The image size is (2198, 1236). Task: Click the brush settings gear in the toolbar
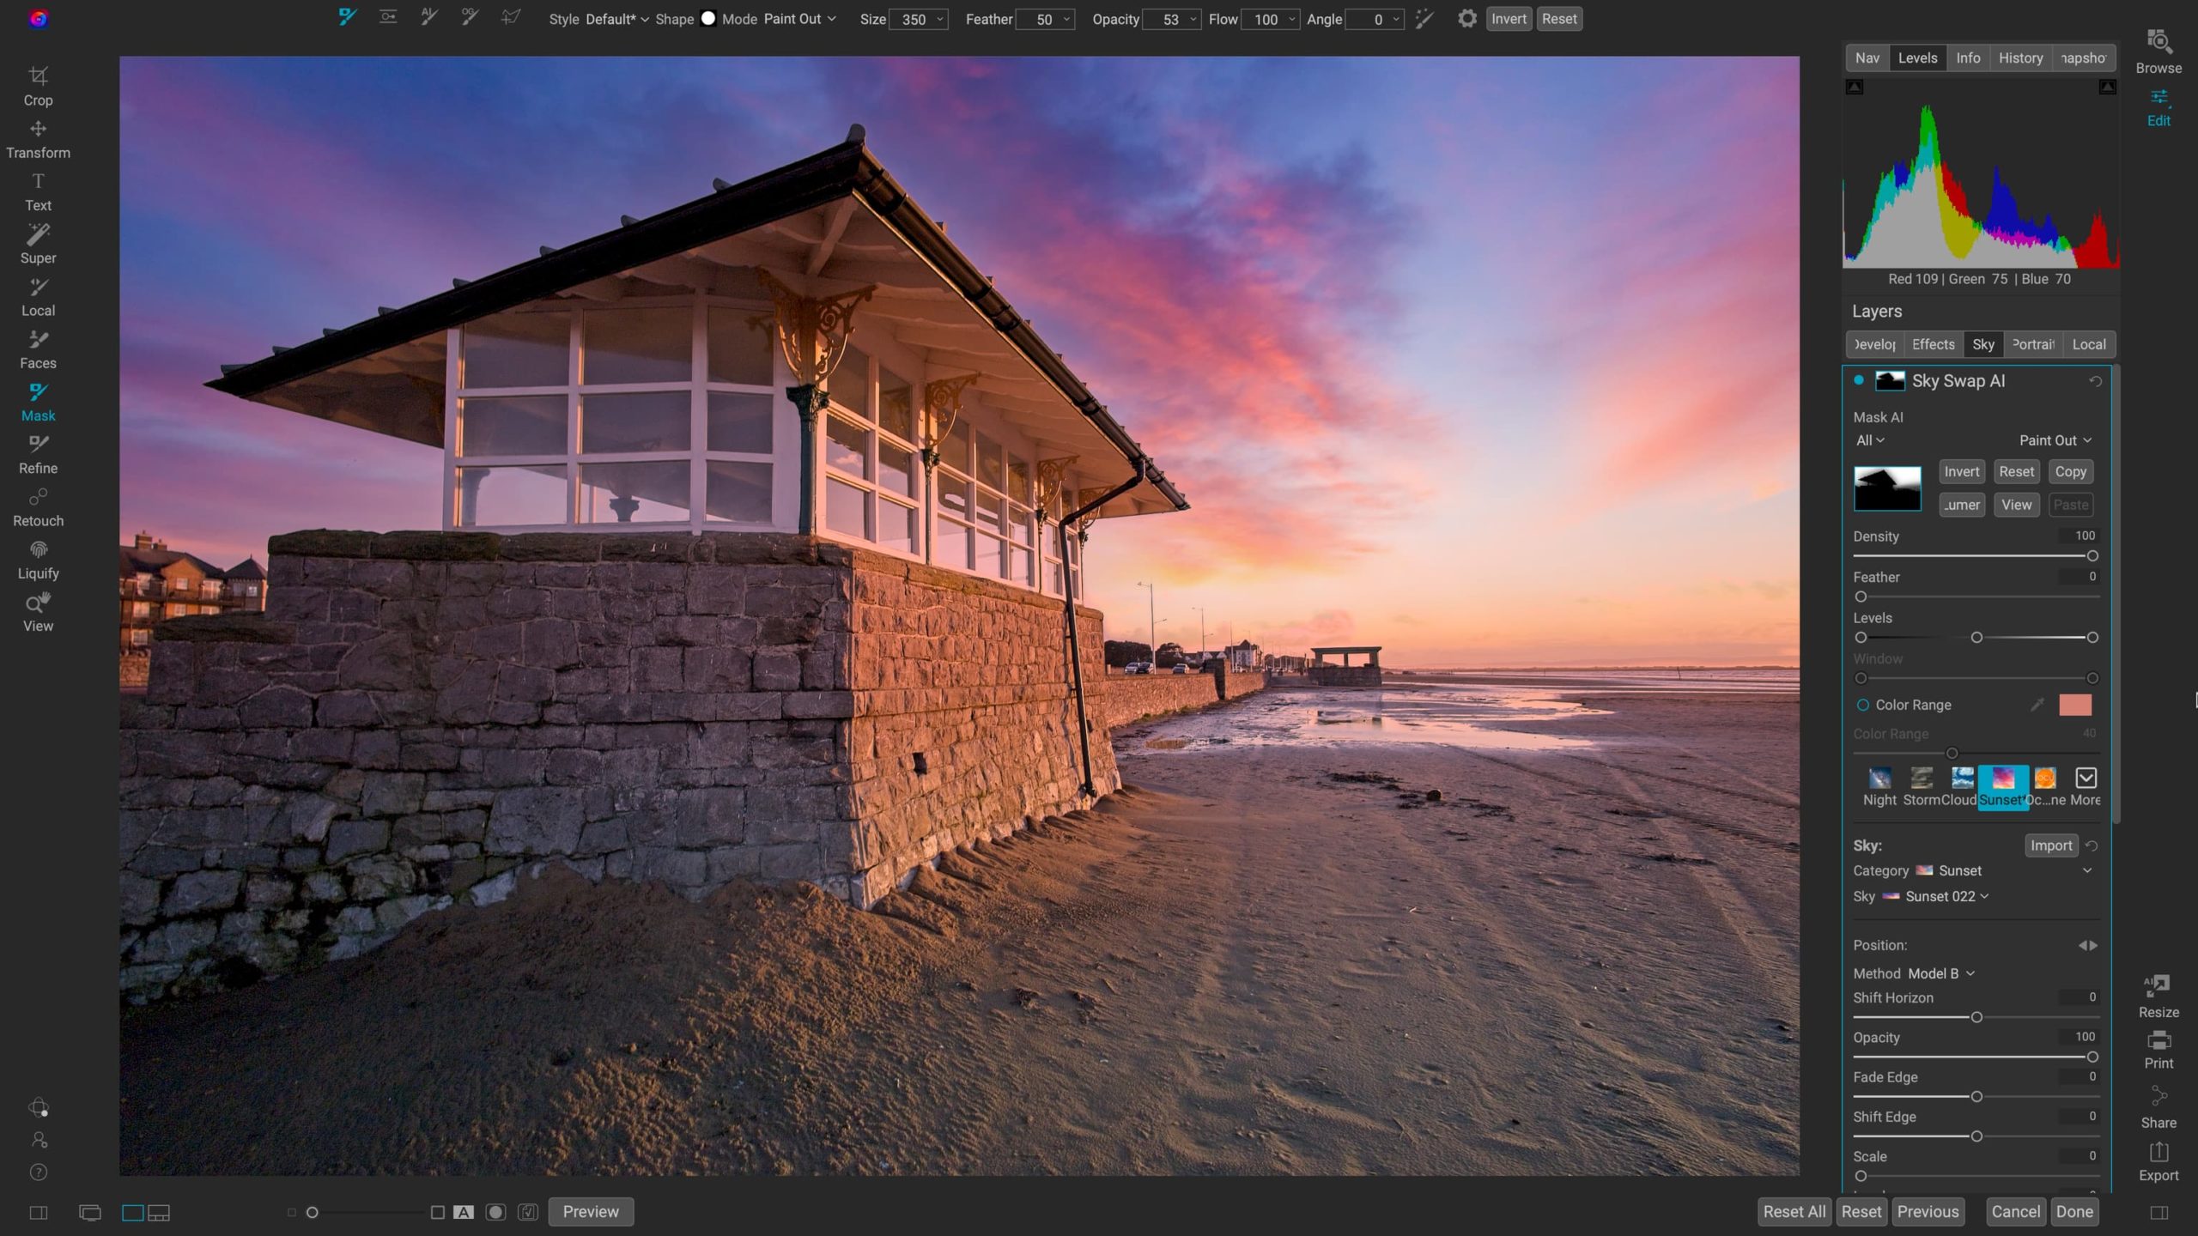[1468, 18]
